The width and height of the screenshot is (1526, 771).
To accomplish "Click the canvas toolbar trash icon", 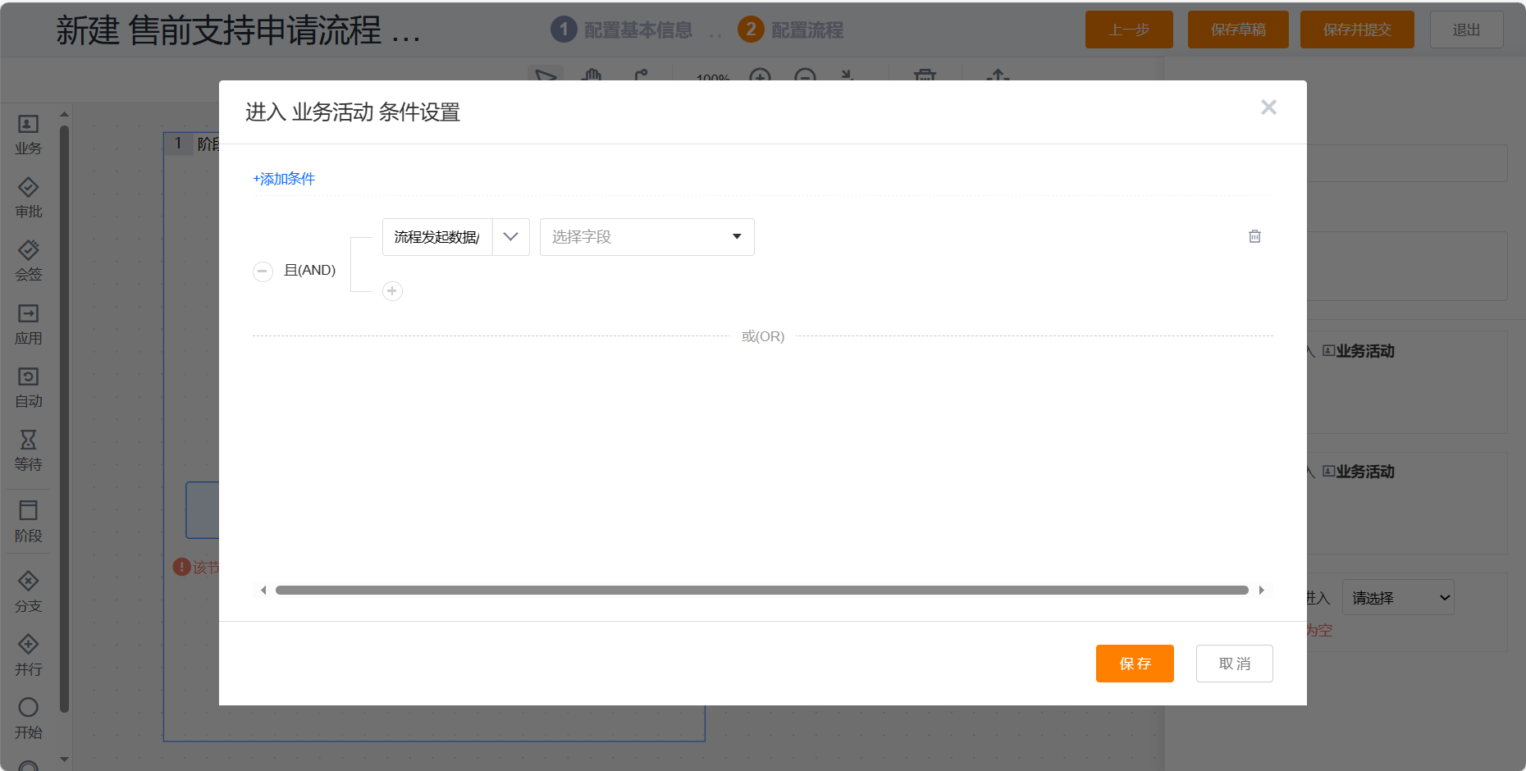I will [x=925, y=75].
